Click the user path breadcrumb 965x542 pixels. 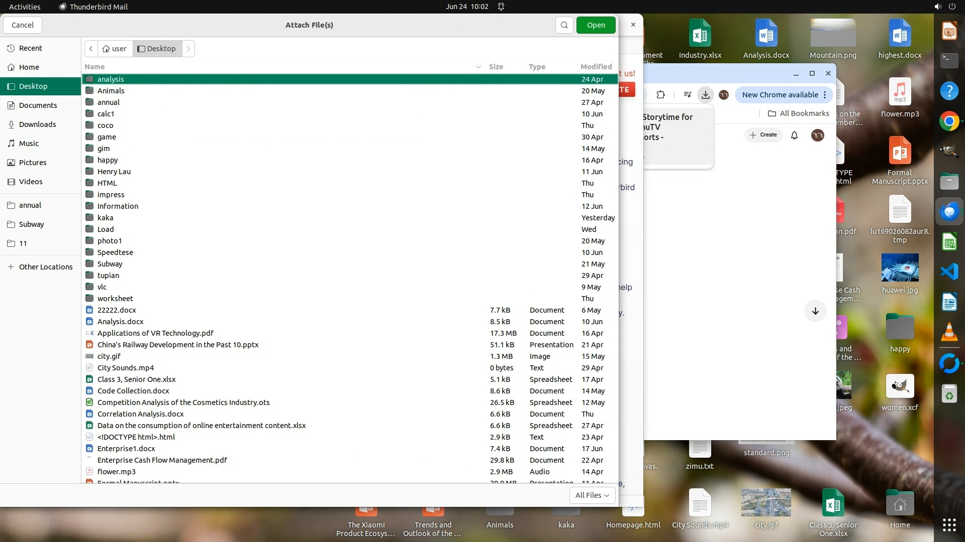tap(115, 49)
